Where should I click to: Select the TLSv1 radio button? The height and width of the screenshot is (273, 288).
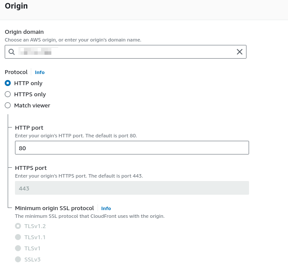click(18, 248)
